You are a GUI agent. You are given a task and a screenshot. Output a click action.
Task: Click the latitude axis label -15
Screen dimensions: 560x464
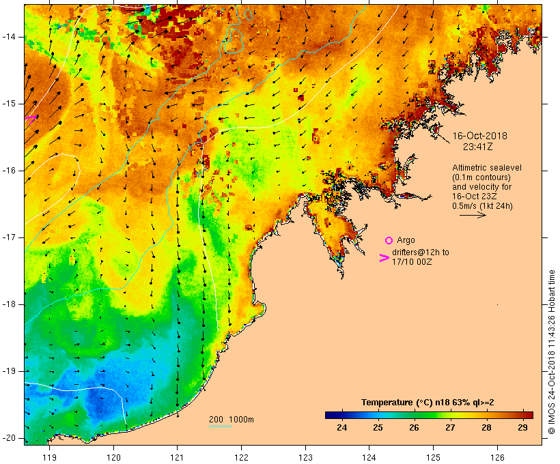pos(9,104)
